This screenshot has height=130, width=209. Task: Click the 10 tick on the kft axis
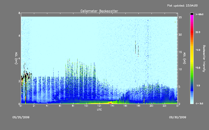click(180, 69)
